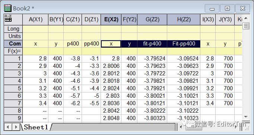Select column header I(X3)
The height and width of the screenshot is (135, 254).
coord(208,19)
